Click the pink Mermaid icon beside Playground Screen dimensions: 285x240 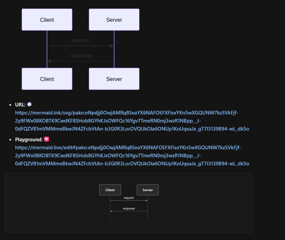47,139
